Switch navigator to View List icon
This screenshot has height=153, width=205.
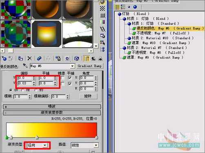117,7
